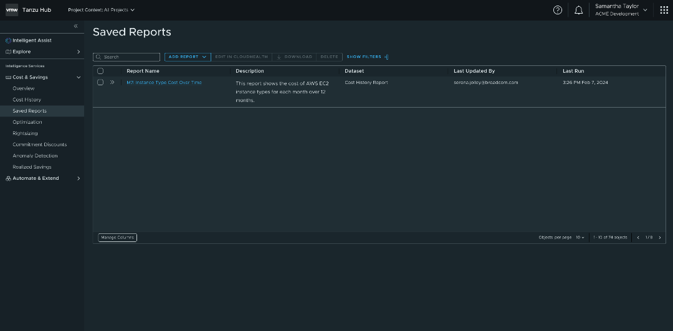Click Show Filters
Viewport: 673px width, 331px height.
click(364, 57)
